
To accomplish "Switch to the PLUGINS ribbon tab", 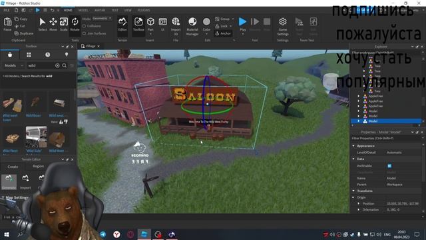I will (x=144, y=10).
